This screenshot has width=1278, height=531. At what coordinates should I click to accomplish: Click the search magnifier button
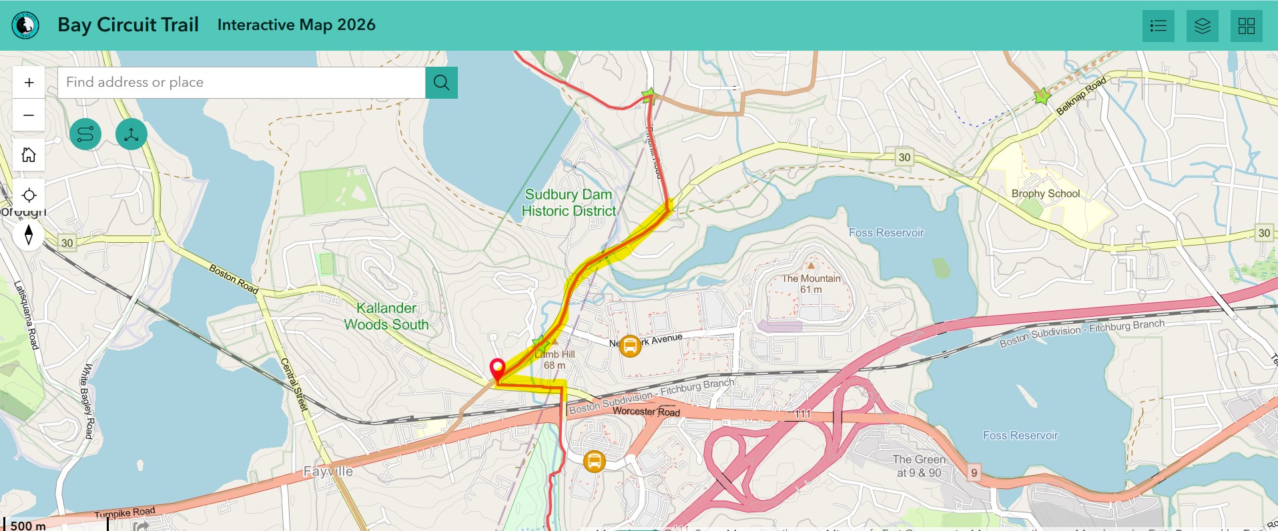point(441,83)
